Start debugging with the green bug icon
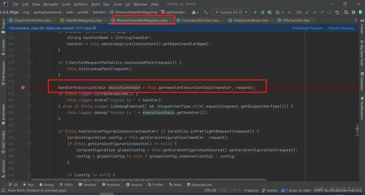The width and height of the screenshot is (365, 195). point(262,12)
